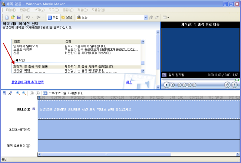The width and height of the screenshot is (241, 163).
Task: Open the 파일(F) menu
Action: coord(11,10)
